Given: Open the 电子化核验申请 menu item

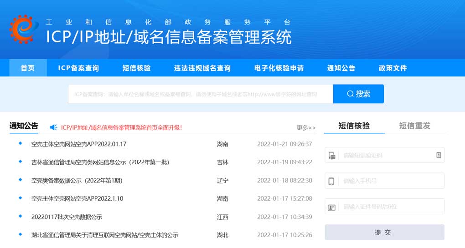Looking at the screenshot, I should (279, 68).
